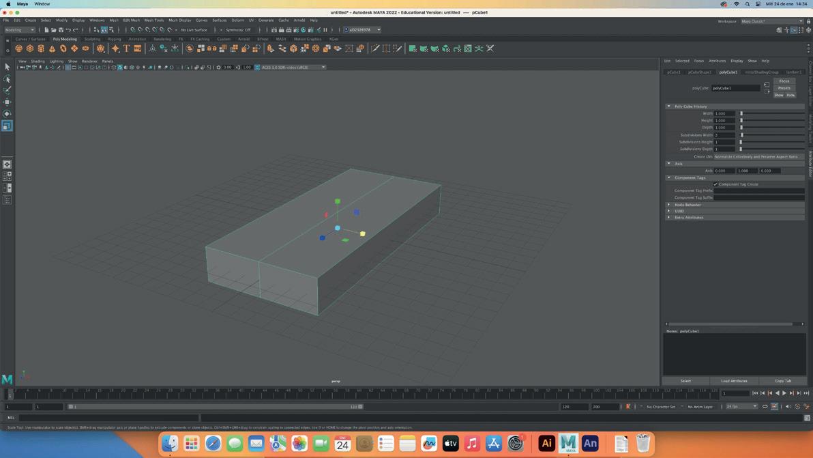
Task: Open the user account dropdown
Action: tap(362, 30)
